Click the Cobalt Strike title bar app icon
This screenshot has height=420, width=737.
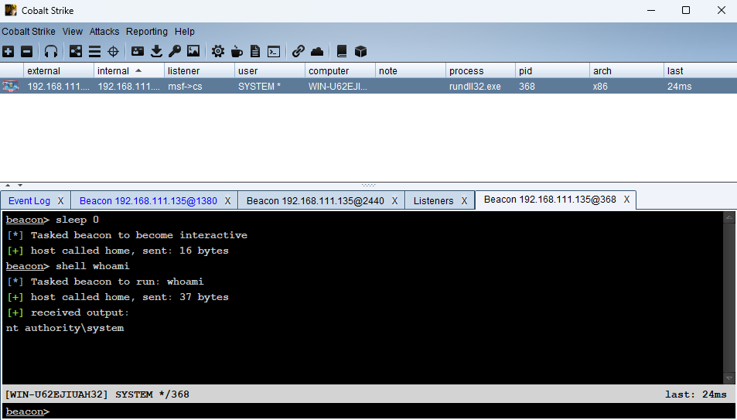click(x=10, y=10)
